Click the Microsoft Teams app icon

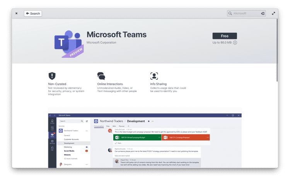pyautogui.click(x=69, y=44)
